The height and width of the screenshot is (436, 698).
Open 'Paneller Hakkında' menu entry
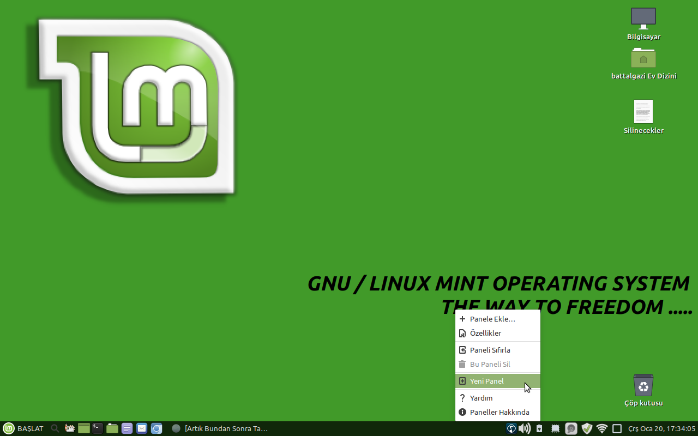click(x=498, y=412)
